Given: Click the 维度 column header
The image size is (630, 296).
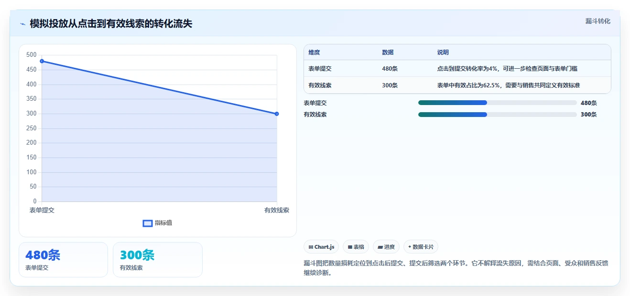Looking at the screenshot, I should (x=314, y=53).
